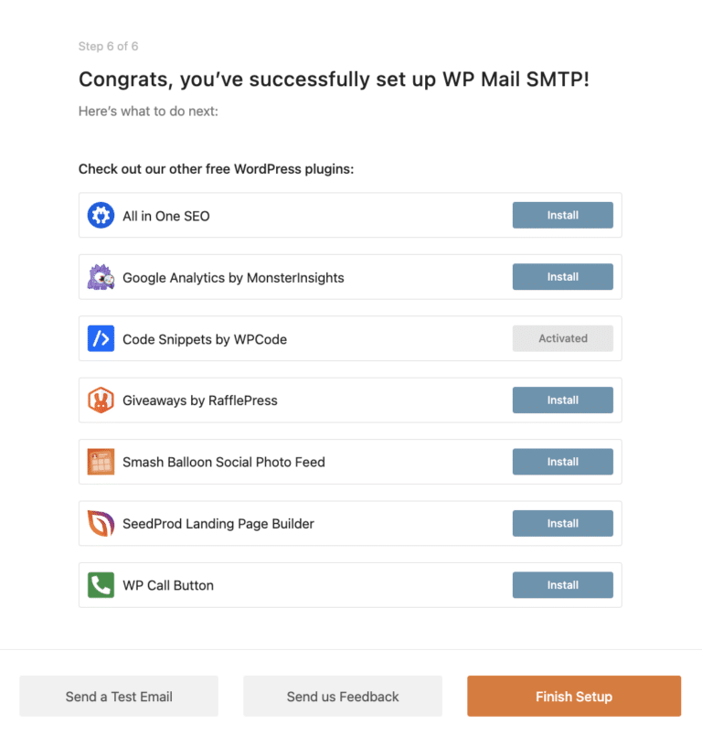Send a Test Email
This screenshot has height=736, width=702.
[118, 696]
